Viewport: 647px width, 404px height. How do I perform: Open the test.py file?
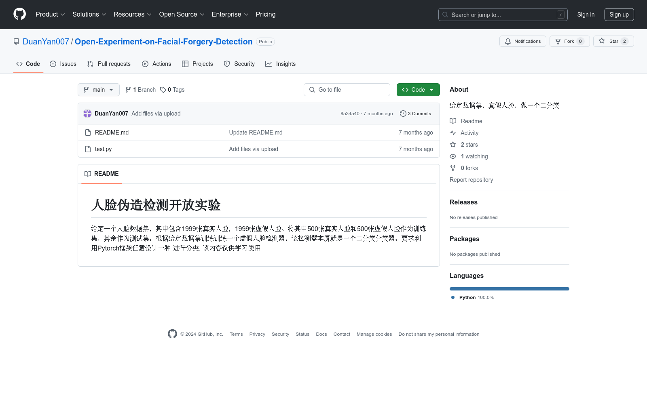click(x=103, y=149)
